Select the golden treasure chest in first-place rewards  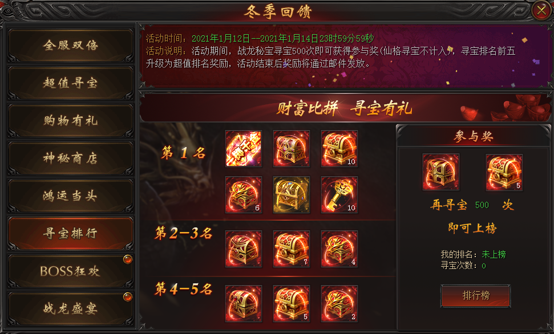(x=292, y=195)
